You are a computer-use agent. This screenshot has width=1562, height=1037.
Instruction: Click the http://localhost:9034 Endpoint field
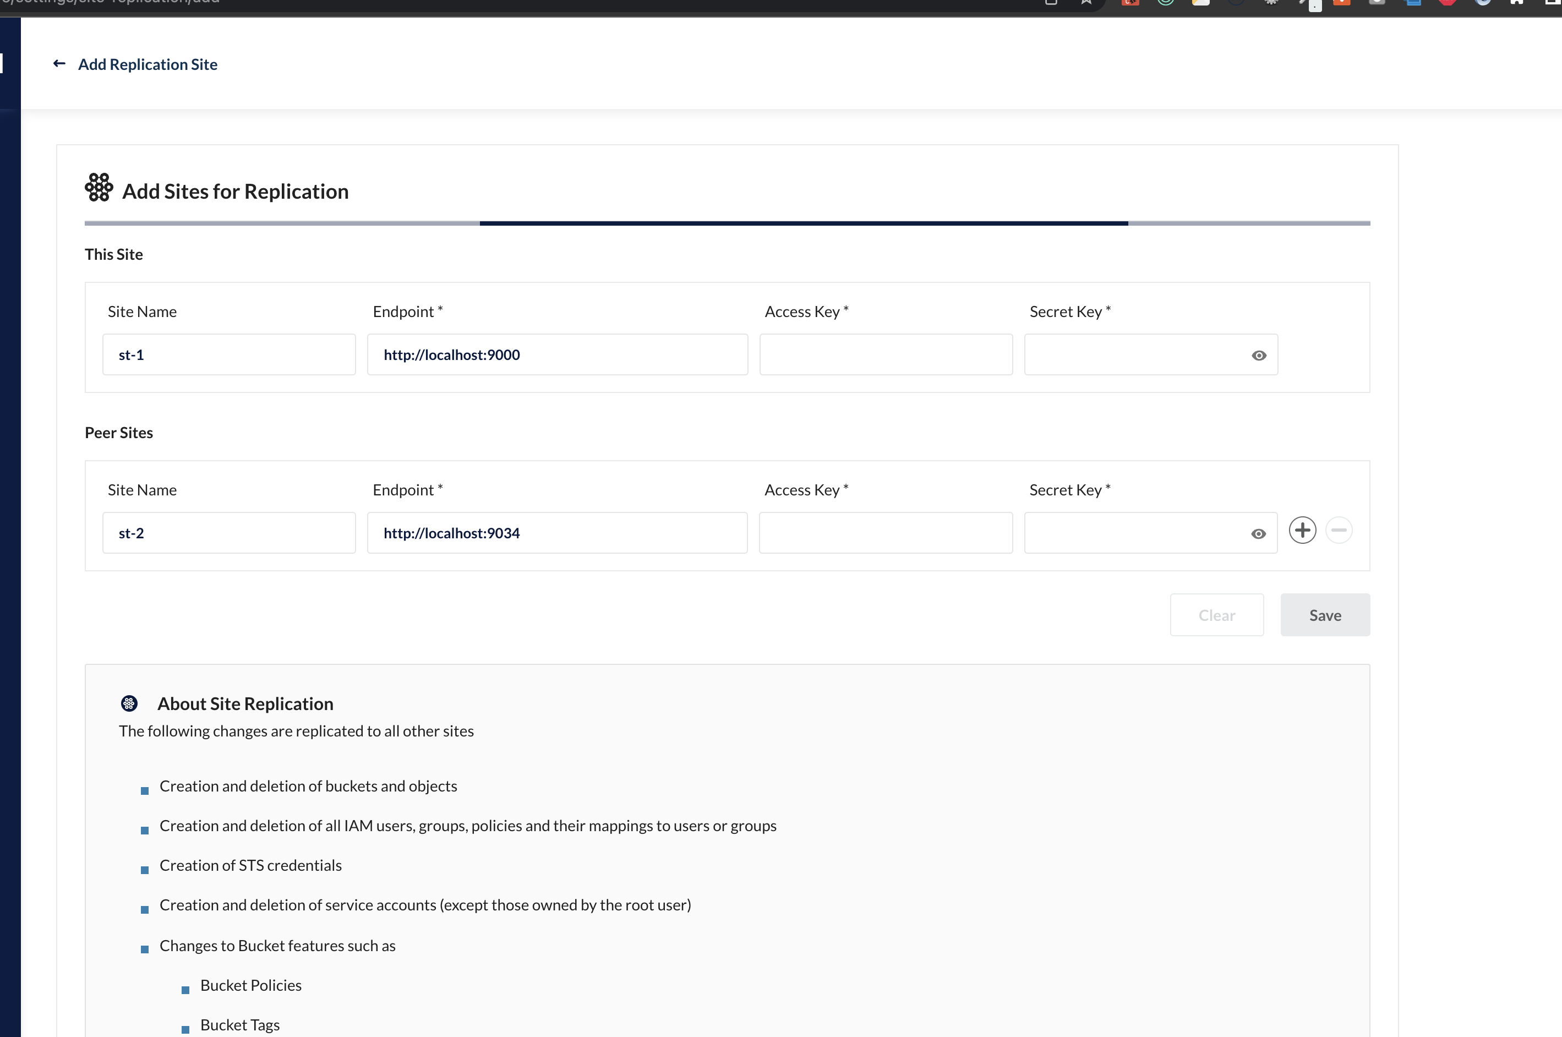coord(557,533)
